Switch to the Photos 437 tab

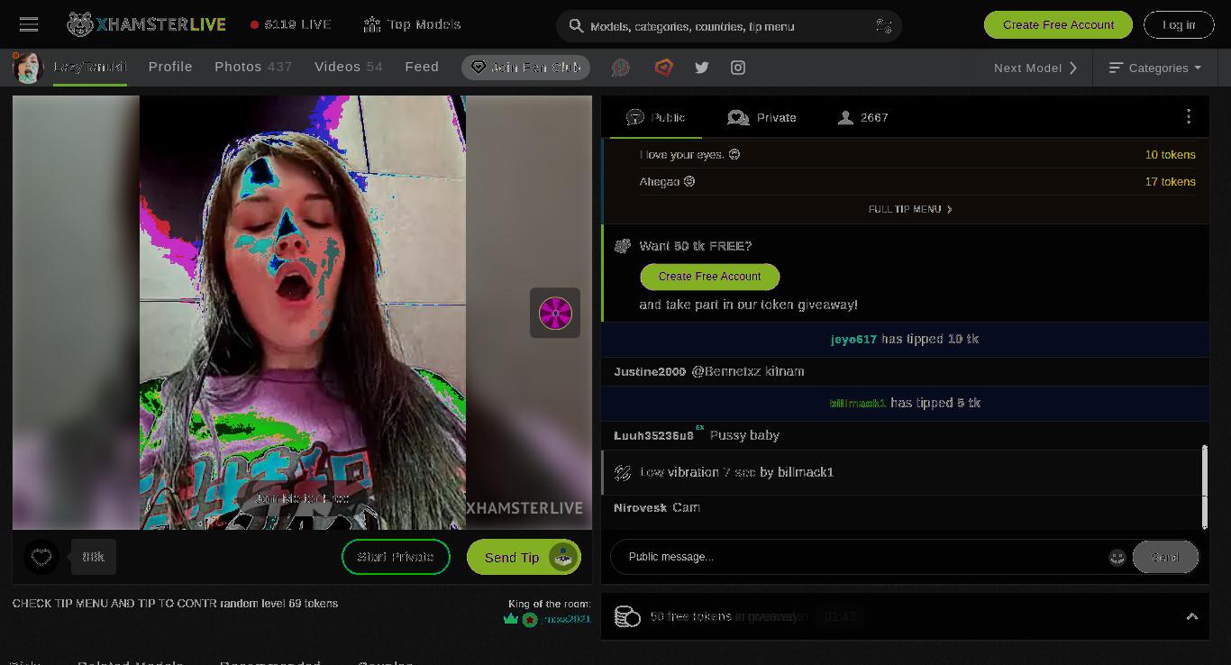253,67
